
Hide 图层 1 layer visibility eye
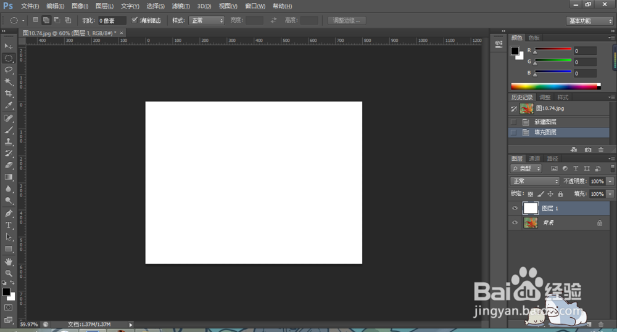pos(515,208)
